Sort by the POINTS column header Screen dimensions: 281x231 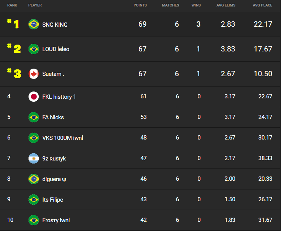[140, 5]
